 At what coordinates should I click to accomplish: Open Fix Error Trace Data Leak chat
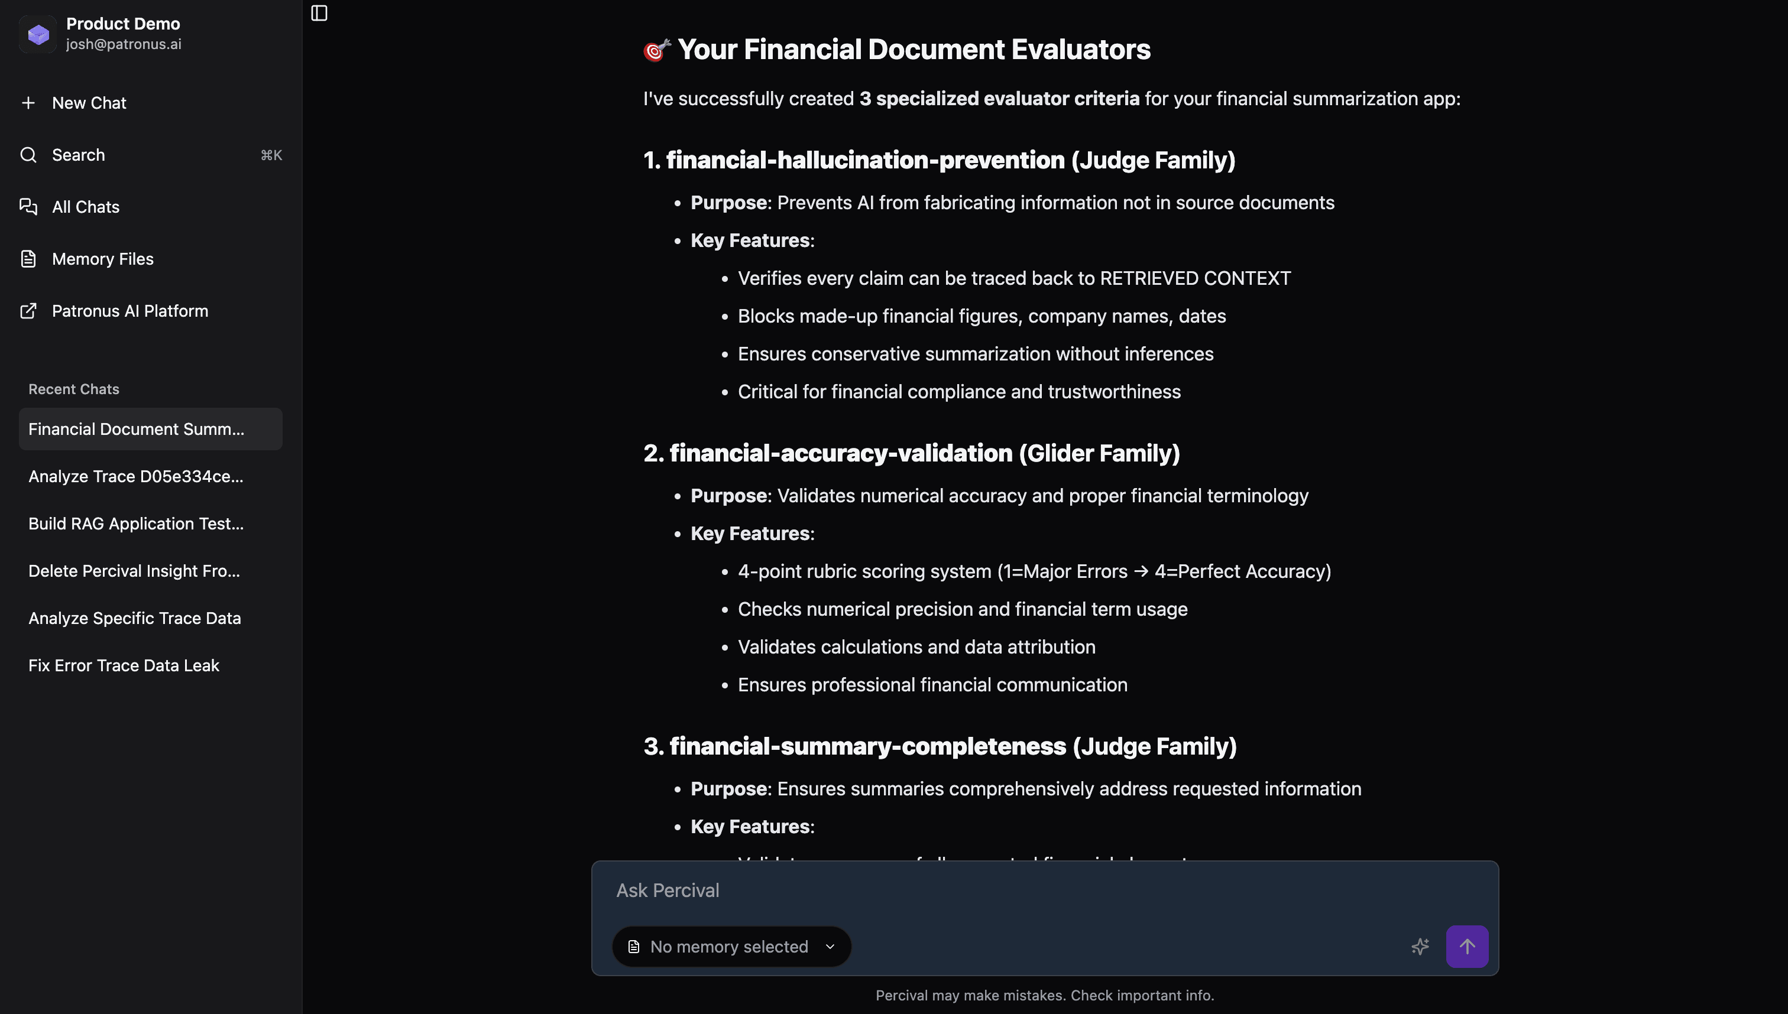[x=124, y=666]
